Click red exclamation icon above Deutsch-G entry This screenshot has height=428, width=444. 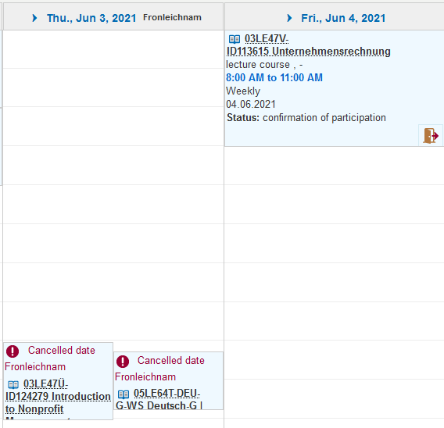[123, 362]
